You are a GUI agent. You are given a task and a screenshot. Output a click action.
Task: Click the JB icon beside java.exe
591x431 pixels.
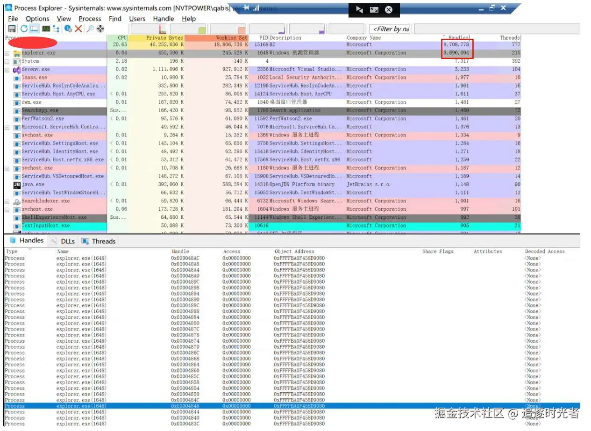pyautogui.click(x=17, y=185)
